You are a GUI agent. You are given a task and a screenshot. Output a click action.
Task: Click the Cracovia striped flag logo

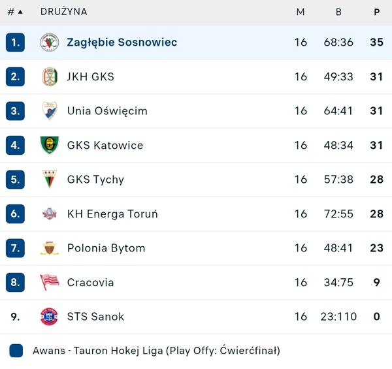click(50, 282)
